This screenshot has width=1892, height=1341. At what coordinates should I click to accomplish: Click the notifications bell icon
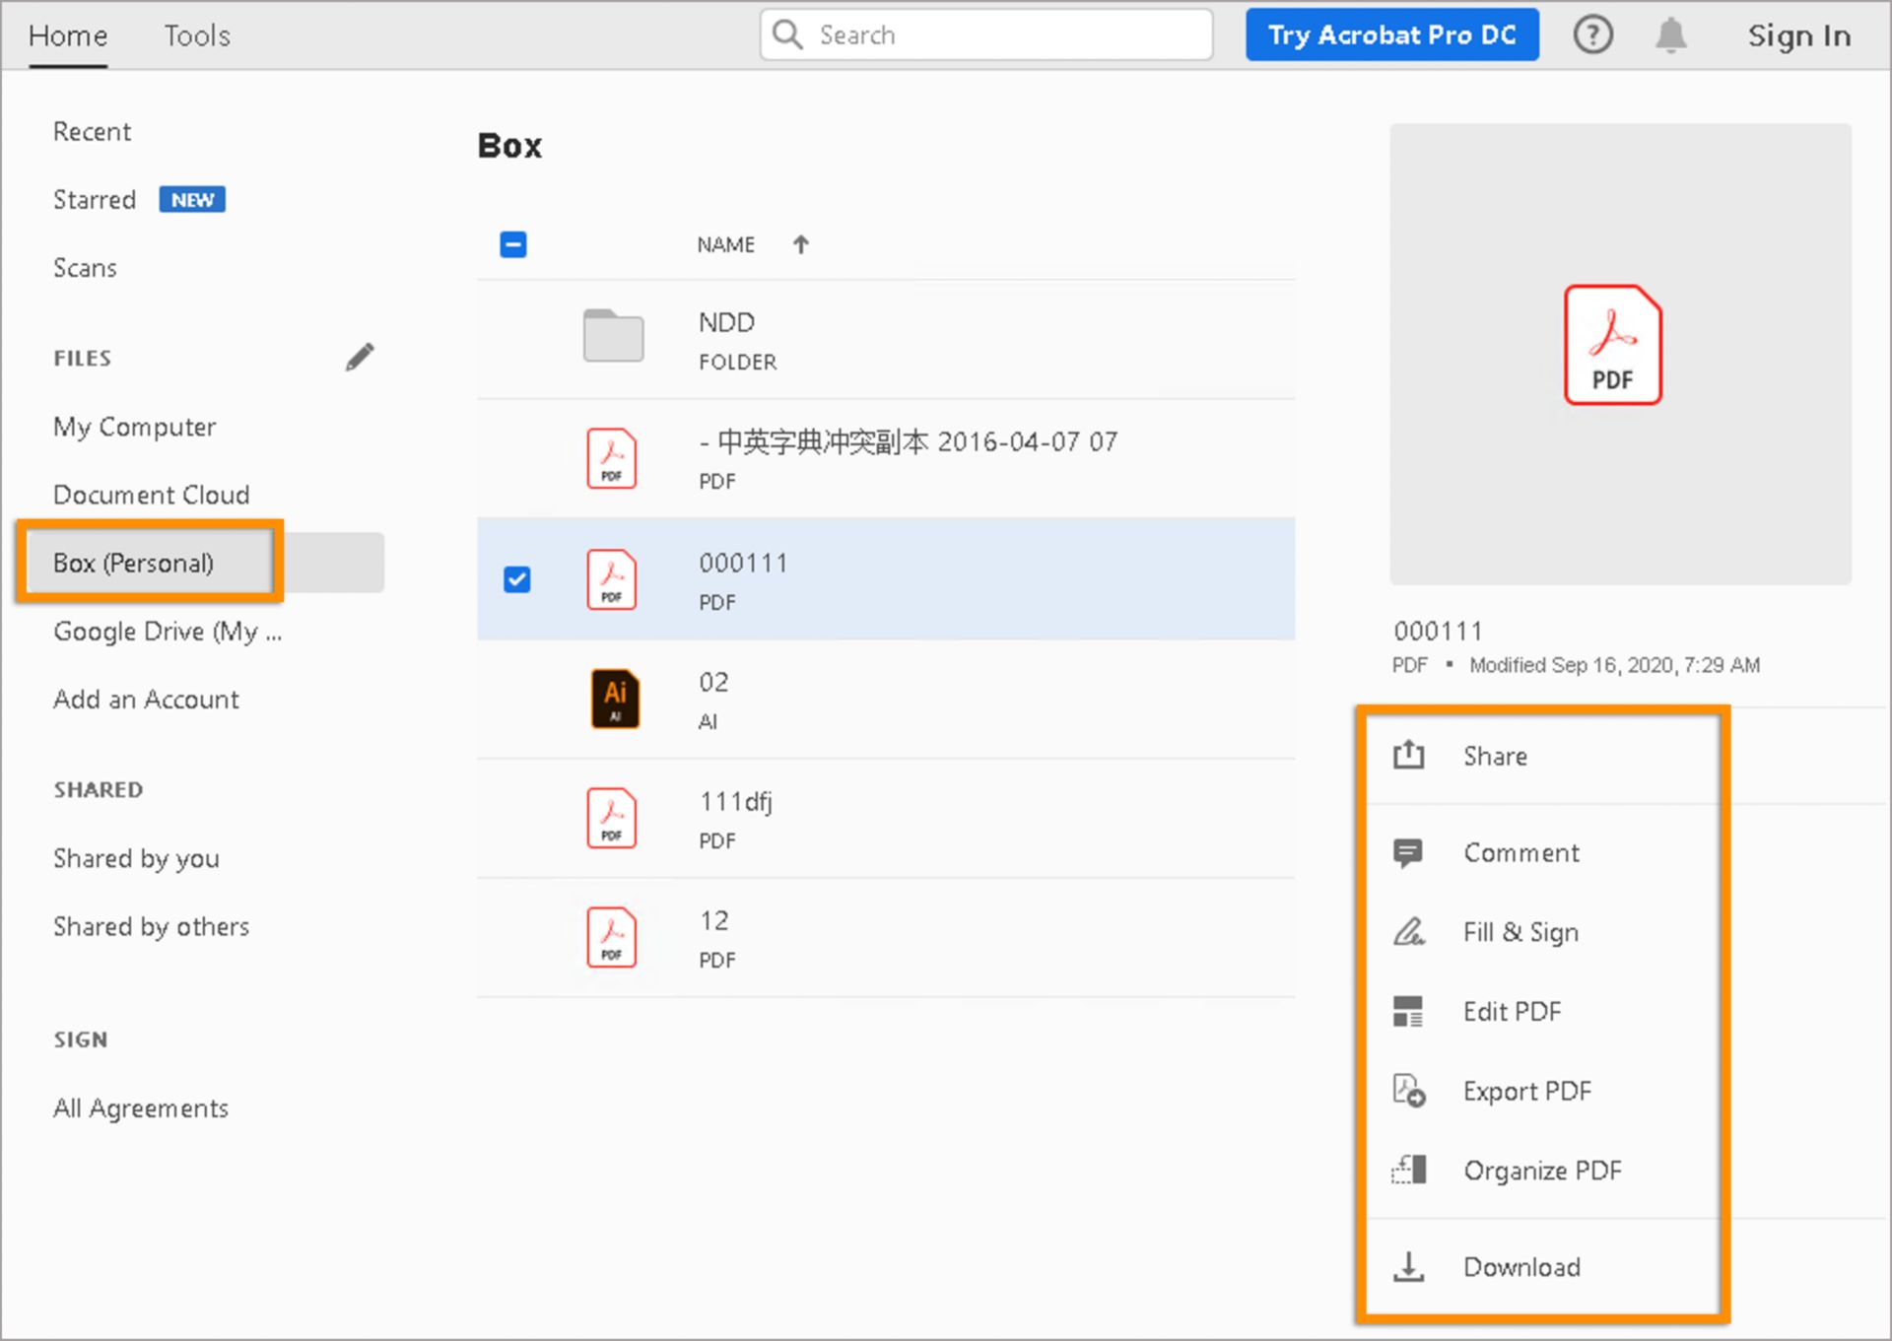pos(1670,34)
